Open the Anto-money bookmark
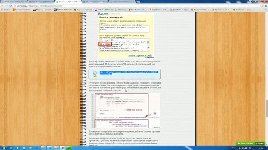 (x=121, y=10)
